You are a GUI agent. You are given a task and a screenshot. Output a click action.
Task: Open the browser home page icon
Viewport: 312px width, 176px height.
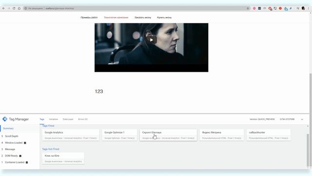pos(19,8)
